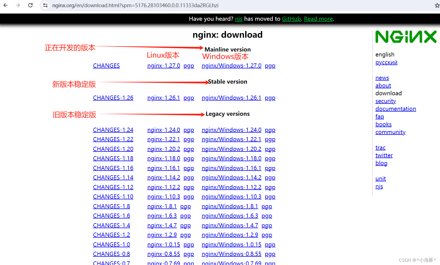The image size is (440, 265).
Task: Open the documentation sidebar link
Action: point(396,109)
